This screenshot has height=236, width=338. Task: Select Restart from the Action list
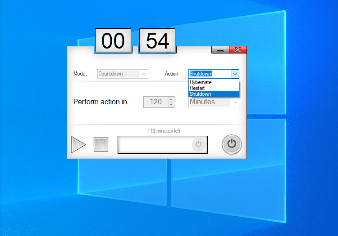[214, 88]
